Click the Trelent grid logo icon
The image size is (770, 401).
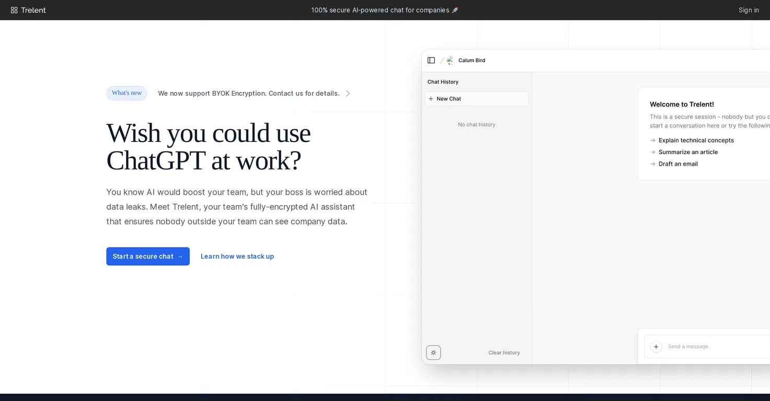tap(14, 10)
